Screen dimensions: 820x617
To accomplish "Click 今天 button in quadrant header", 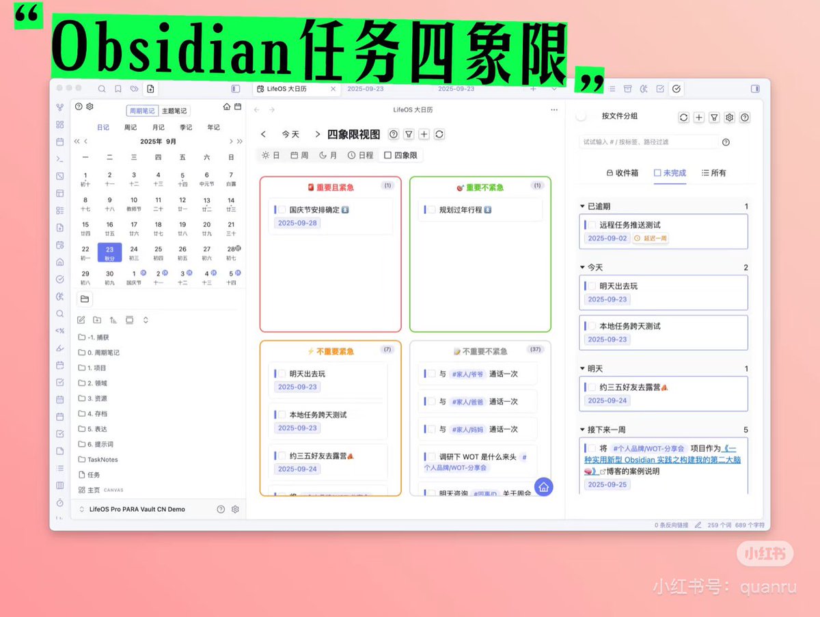I will [290, 135].
